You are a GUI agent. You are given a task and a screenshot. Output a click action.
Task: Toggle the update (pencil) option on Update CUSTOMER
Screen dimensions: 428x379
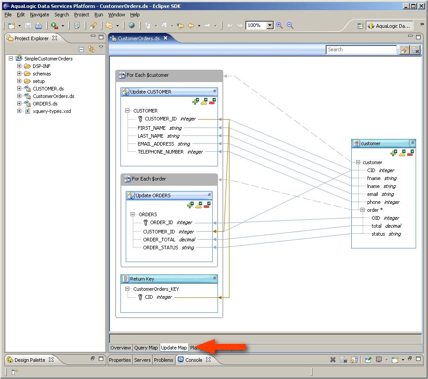pyautogui.click(x=204, y=101)
